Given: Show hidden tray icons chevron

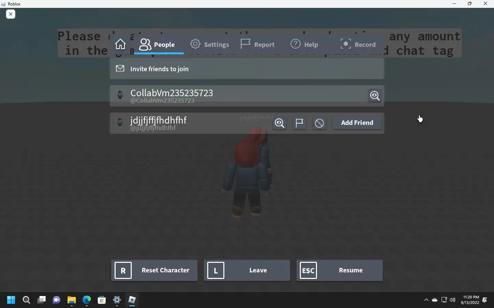Looking at the screenshot, I should tap(426, 300).
